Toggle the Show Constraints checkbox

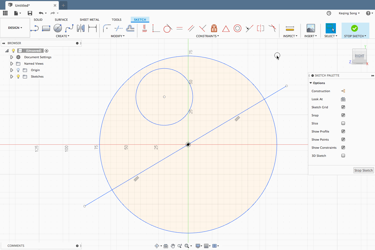pyautogui.click(x=343, y=148)
